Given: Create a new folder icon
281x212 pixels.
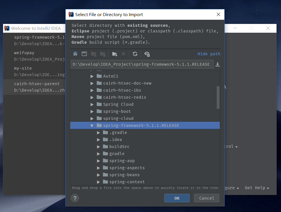Looking at the screenshot, I should [x=114, y=54].
